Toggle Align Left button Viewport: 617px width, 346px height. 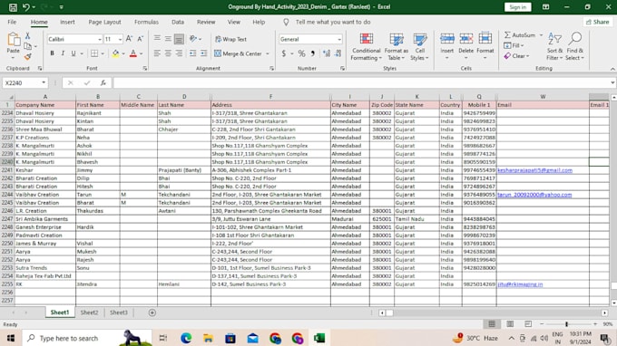tap(157, 53)
